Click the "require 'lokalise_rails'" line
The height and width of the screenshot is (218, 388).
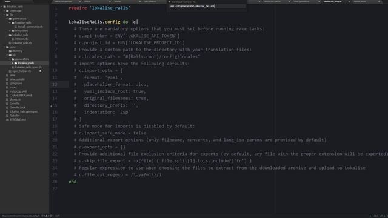click(x=99, y=8)
